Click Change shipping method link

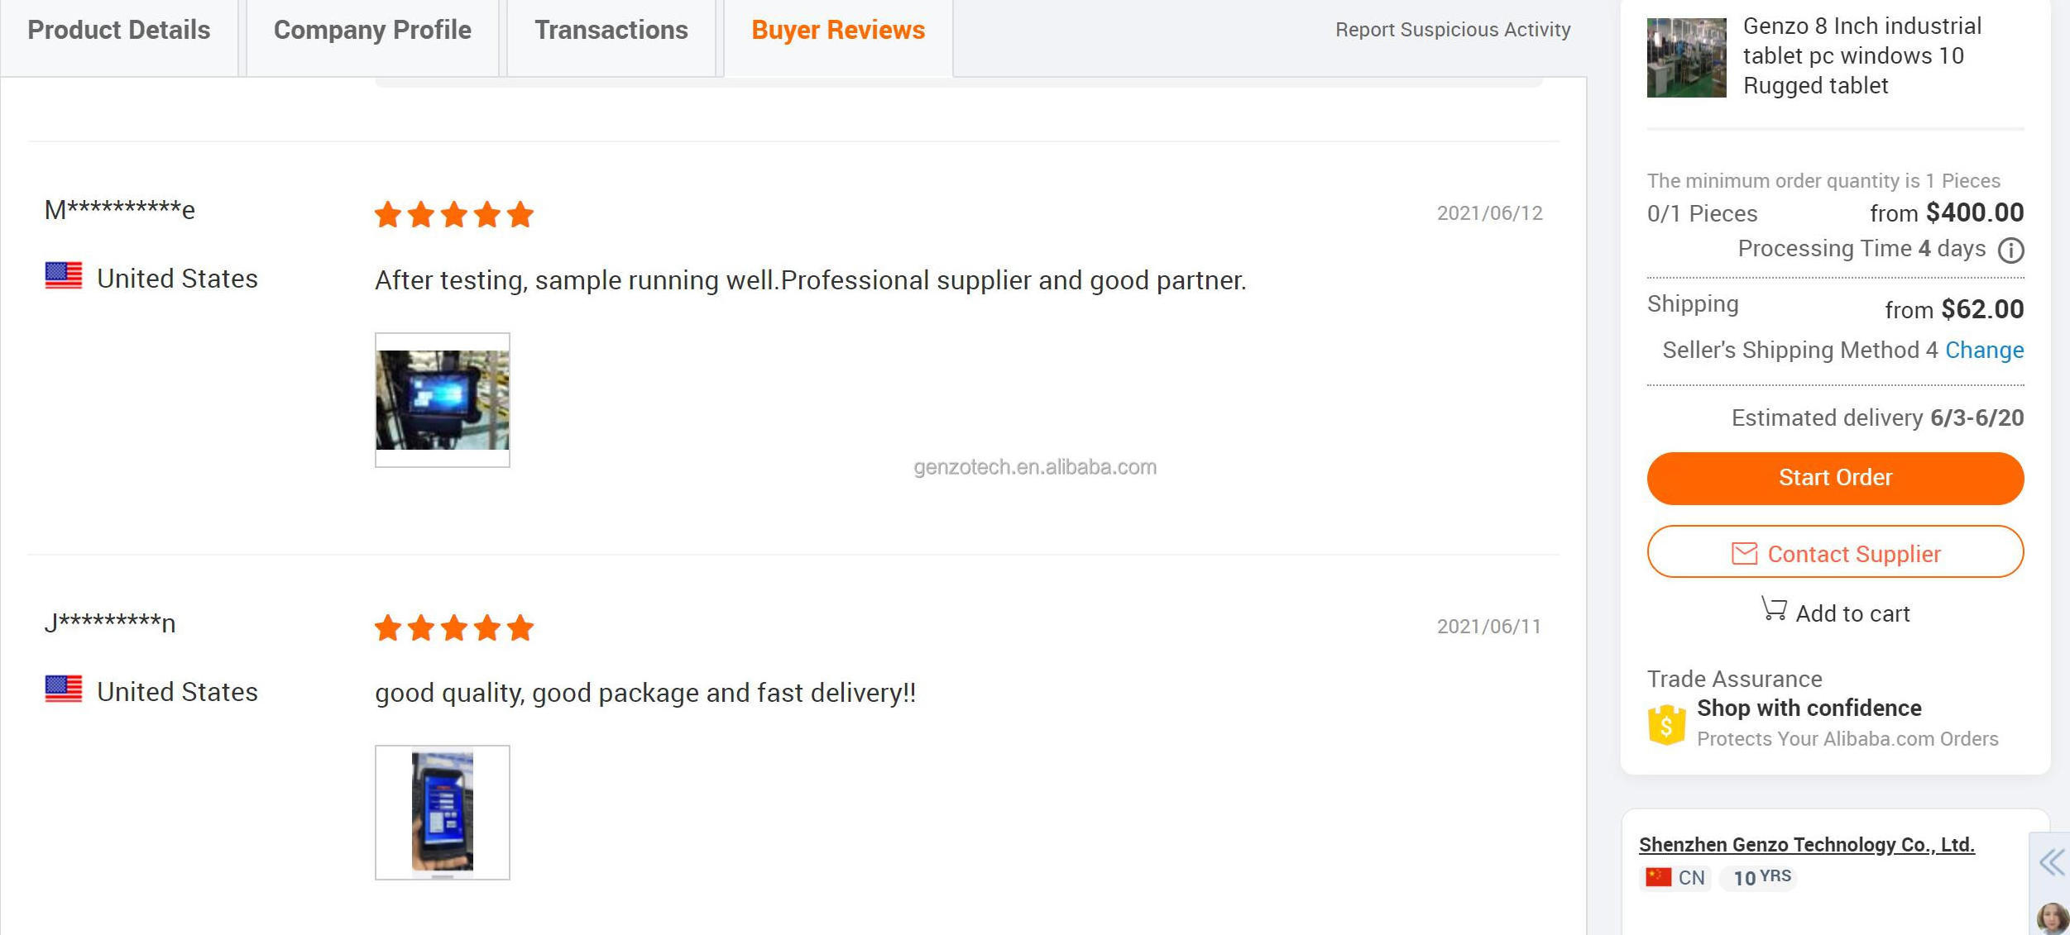1984,351
